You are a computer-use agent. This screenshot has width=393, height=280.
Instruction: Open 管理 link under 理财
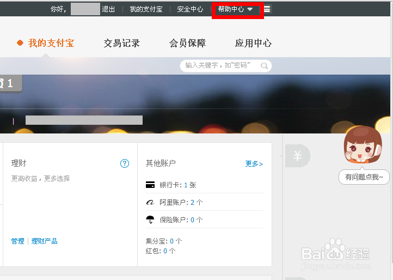coord(18,241)
